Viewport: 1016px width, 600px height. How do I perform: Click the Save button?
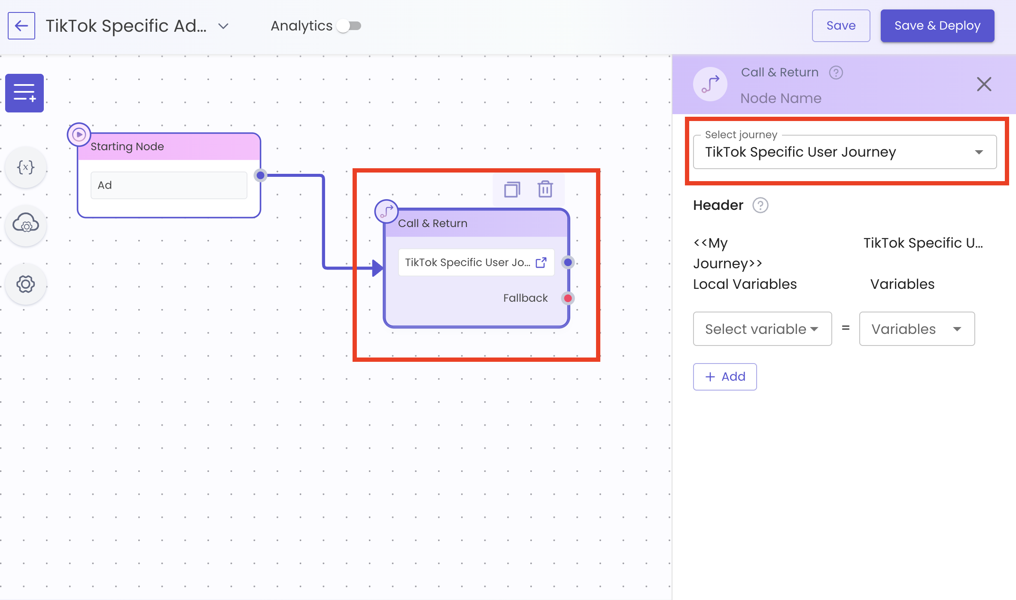(840, 26)
